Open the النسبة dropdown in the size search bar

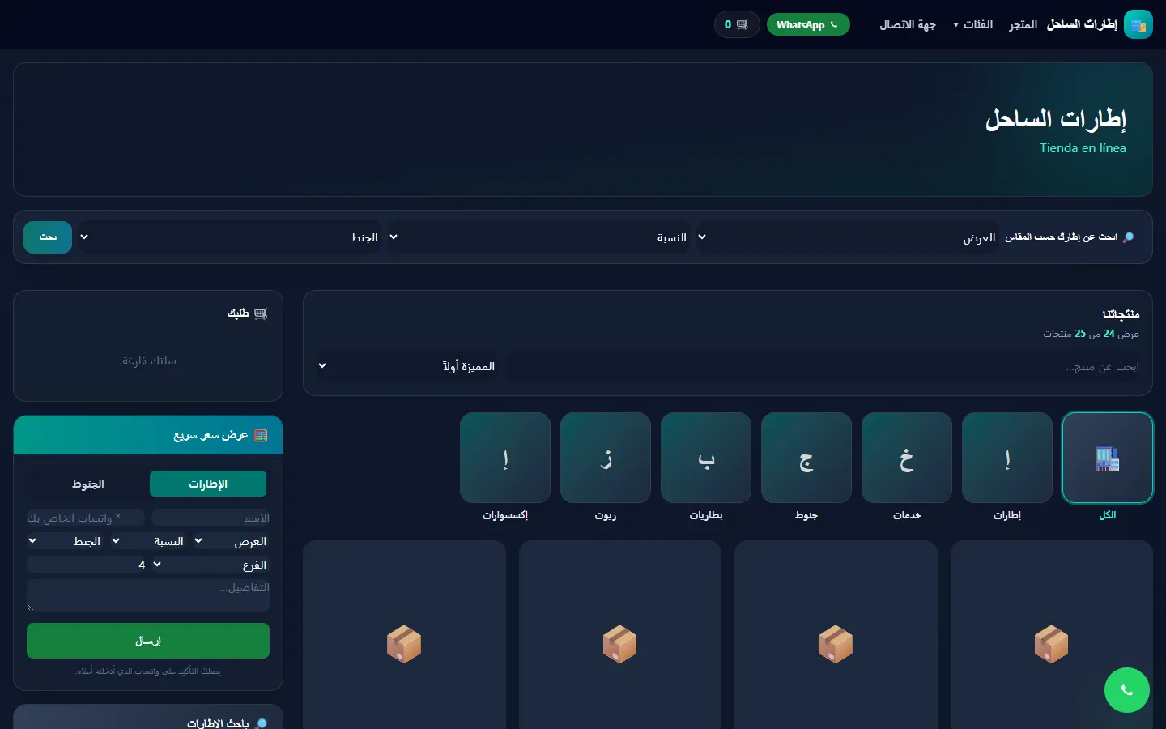pos(539,237)
